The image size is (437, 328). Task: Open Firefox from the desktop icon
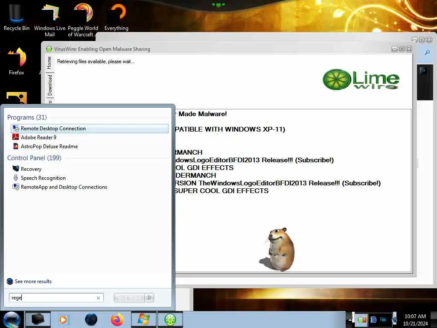click(x=17, y=61)
